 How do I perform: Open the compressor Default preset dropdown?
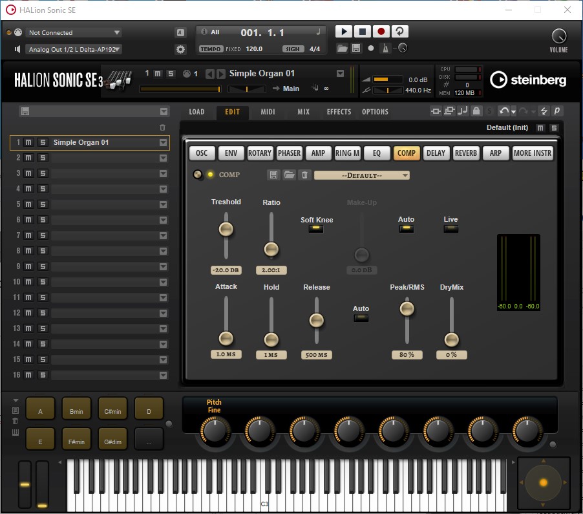362,175
